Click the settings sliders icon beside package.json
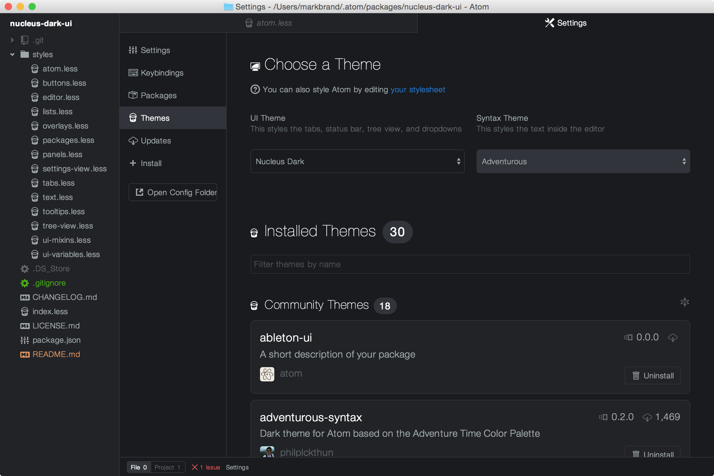Viewport: 714px width, 476px height. (x=25, y=340)
